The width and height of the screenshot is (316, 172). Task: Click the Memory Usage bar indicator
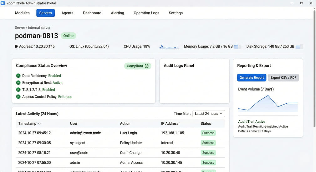tap(237, 47)
